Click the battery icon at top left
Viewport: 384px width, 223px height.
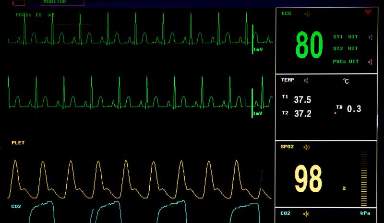click(19, 3)
